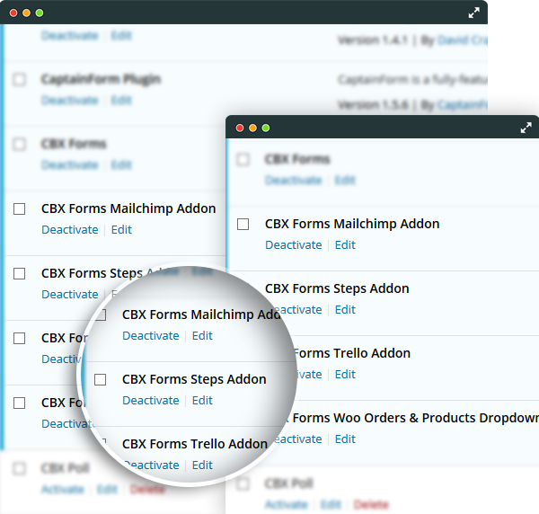Click 'CBX Forms Mailchimp Addon' title in back window
Viewport: 539px width, 514px height.
[x=128, y=208]
